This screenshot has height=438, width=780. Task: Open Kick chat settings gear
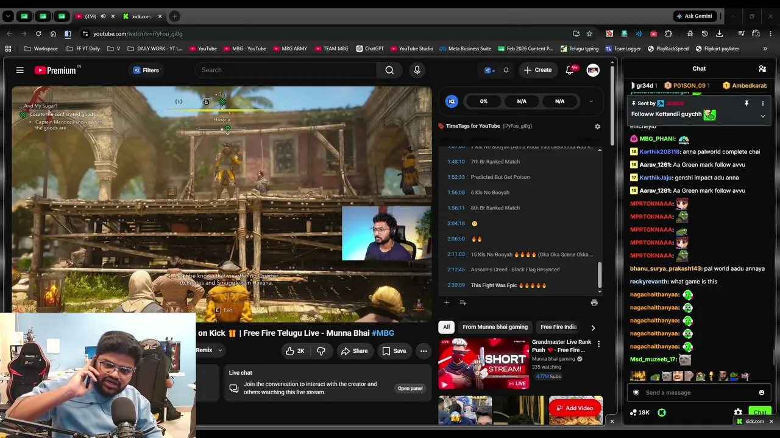[x=738, y=412]
